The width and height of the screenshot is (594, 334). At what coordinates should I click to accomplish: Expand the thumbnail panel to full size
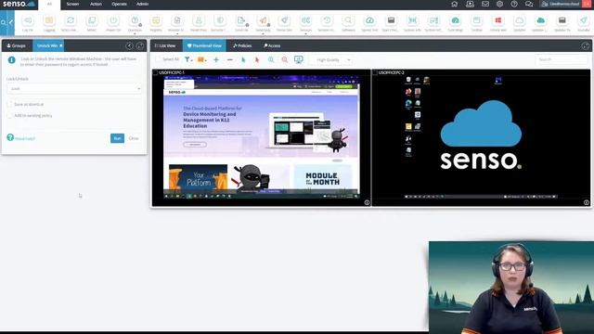586,45
